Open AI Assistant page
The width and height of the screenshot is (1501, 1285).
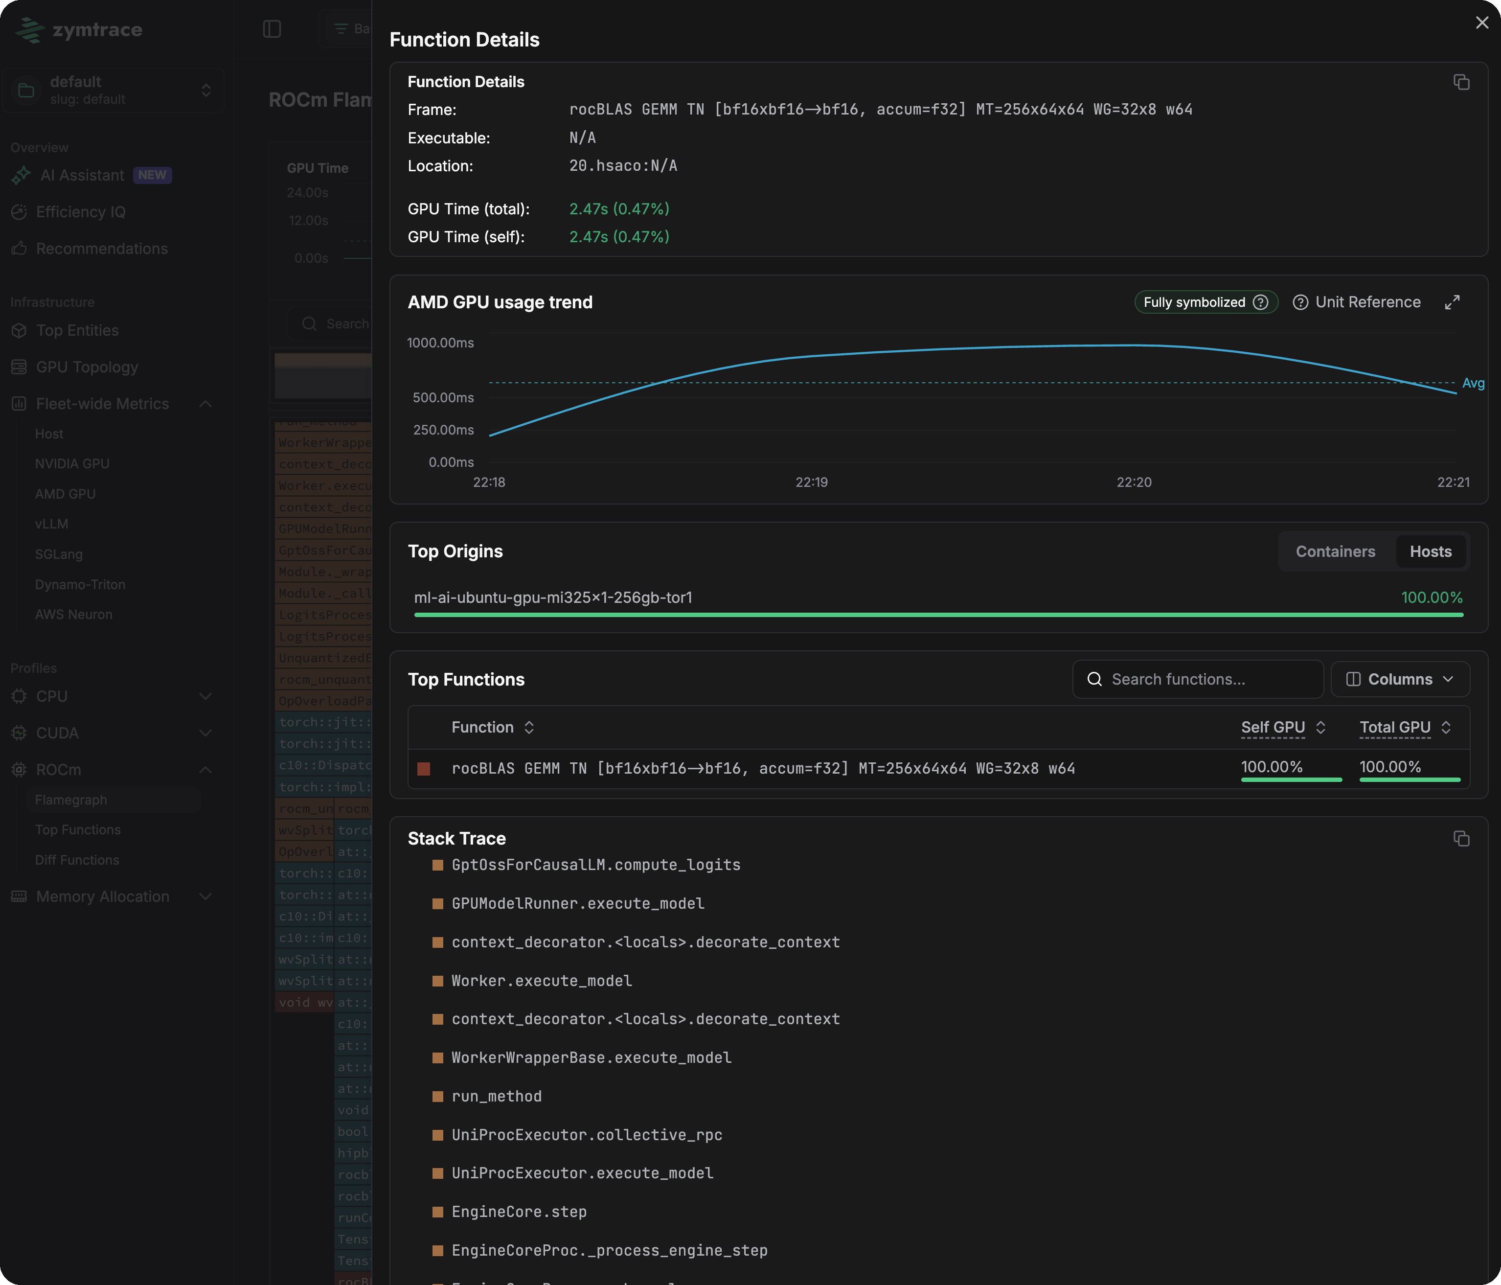click(82, 175)
